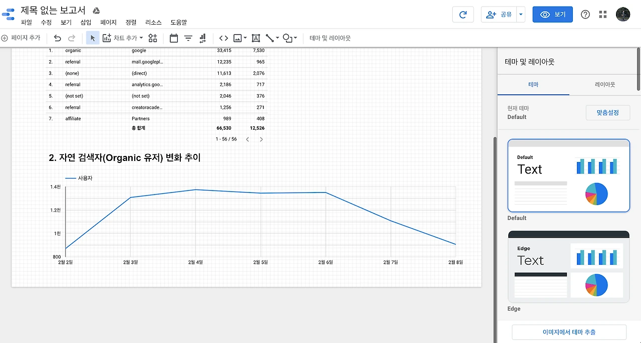The width and height of the screenshot is (641, 343).
Task: Select the Edge theme thumbnail
Action: 568,267
